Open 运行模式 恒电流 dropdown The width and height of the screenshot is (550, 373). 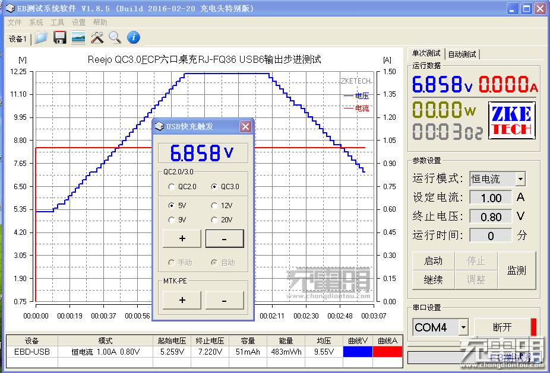520,179
